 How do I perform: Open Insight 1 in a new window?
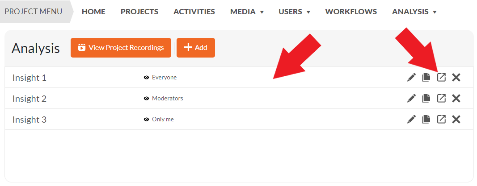click(441, 77)
